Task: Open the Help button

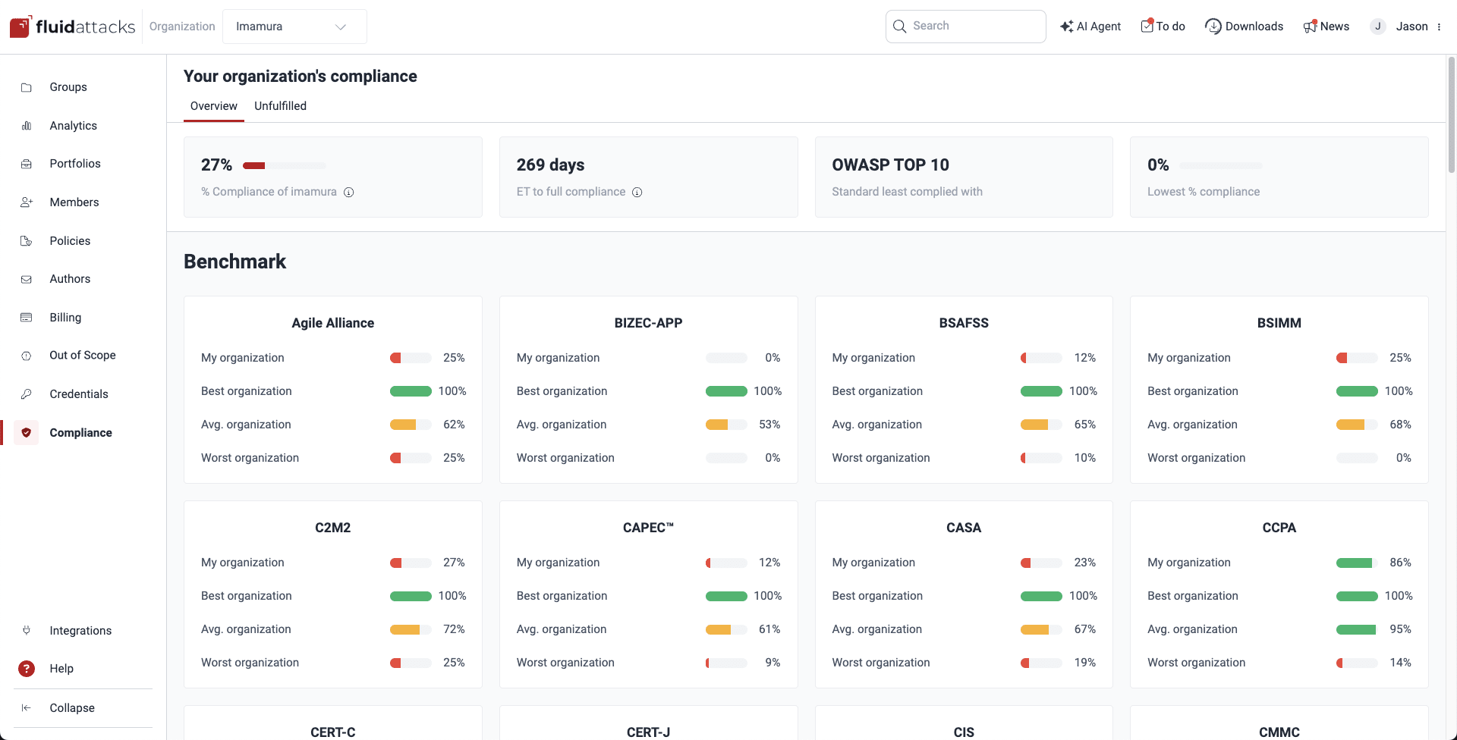Action: coord(27,669)
